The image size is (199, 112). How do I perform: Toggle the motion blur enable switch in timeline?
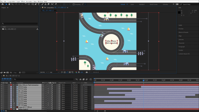[x=87, y=79]
